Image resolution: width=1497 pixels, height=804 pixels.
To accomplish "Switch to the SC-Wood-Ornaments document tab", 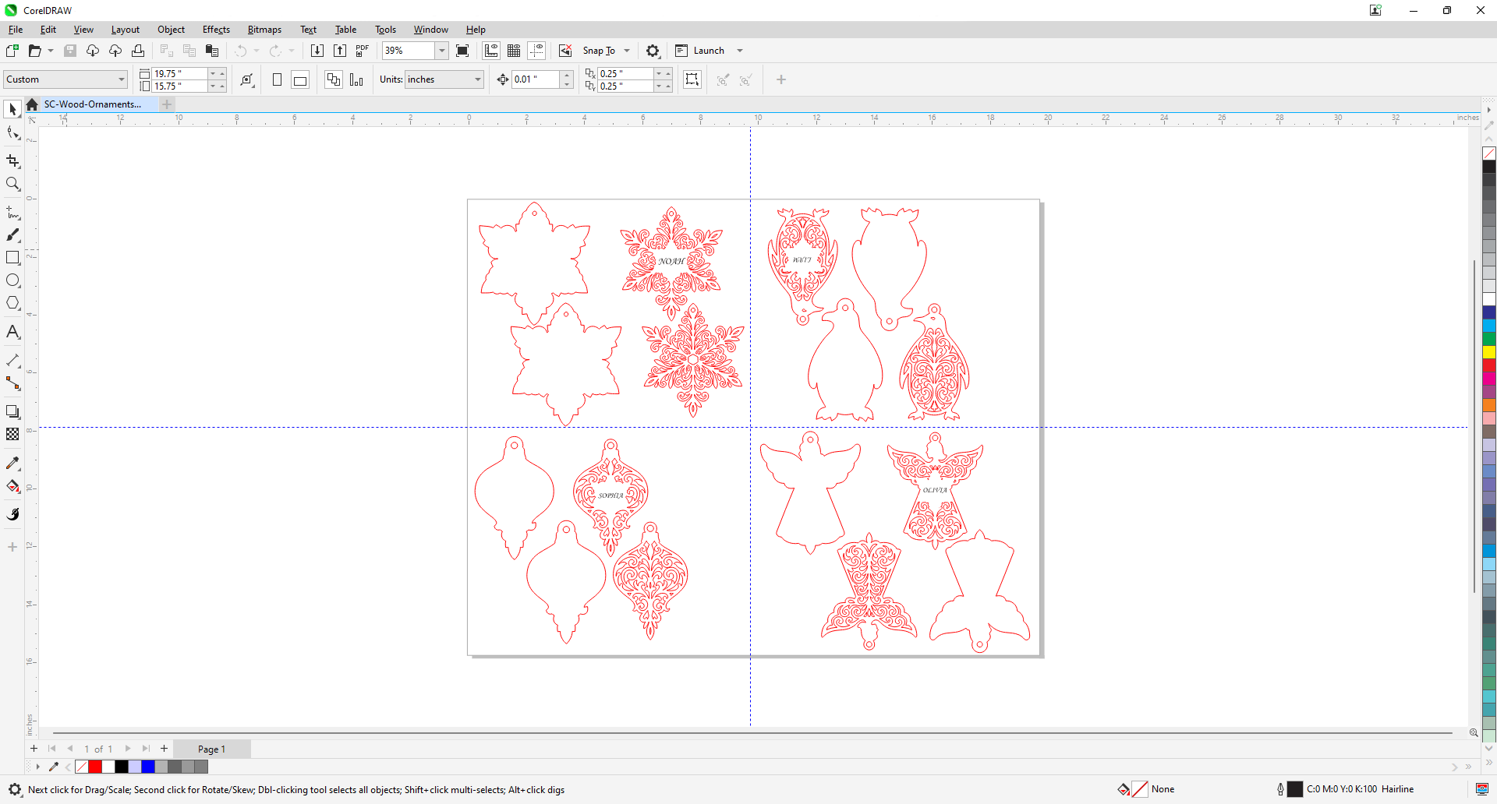I will click(x=93, y=104).
